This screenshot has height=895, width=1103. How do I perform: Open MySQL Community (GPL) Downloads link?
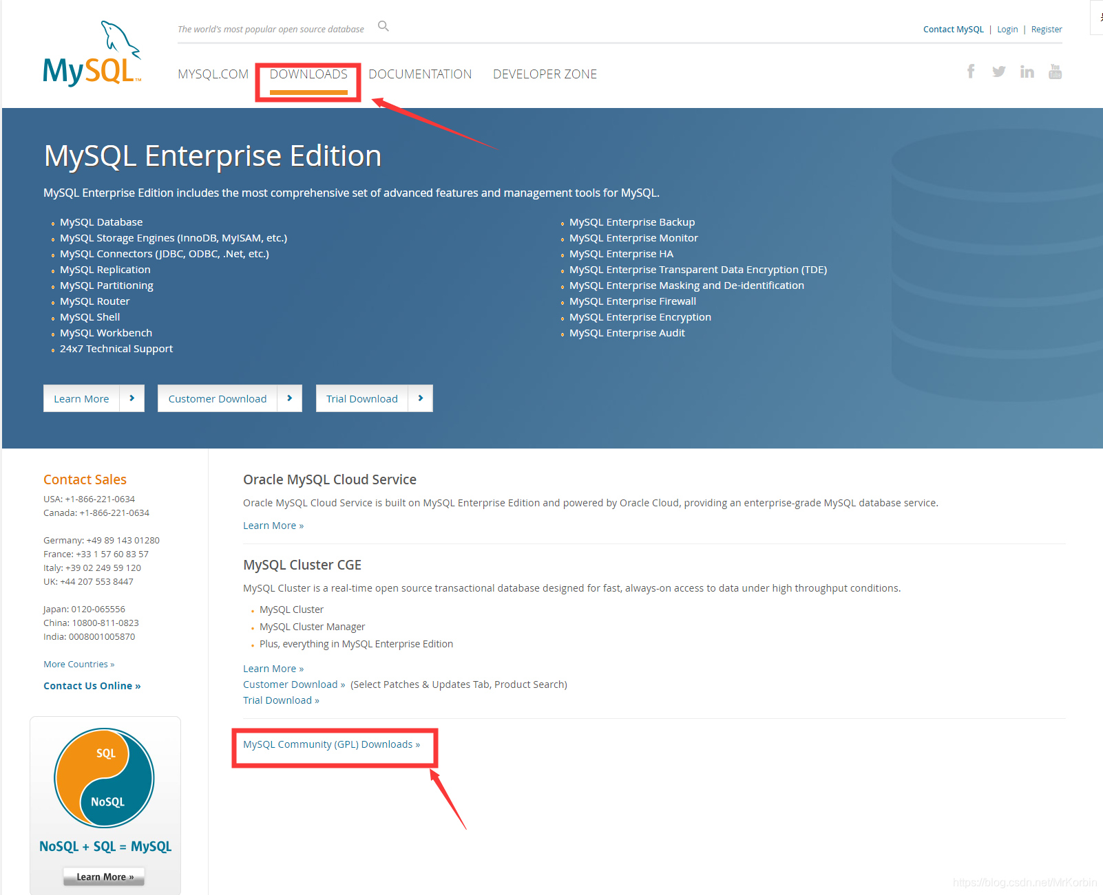tap(331, 744)
